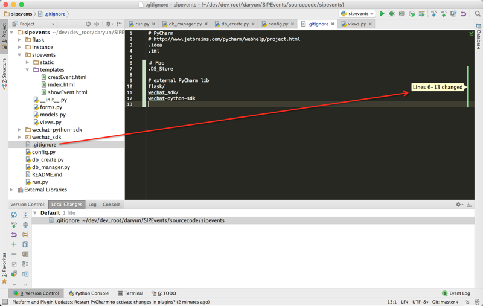
Task: Expand the instance folder
Action: [x=19, y=47]
